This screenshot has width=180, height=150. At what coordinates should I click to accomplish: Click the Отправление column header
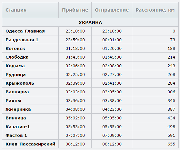112,10
